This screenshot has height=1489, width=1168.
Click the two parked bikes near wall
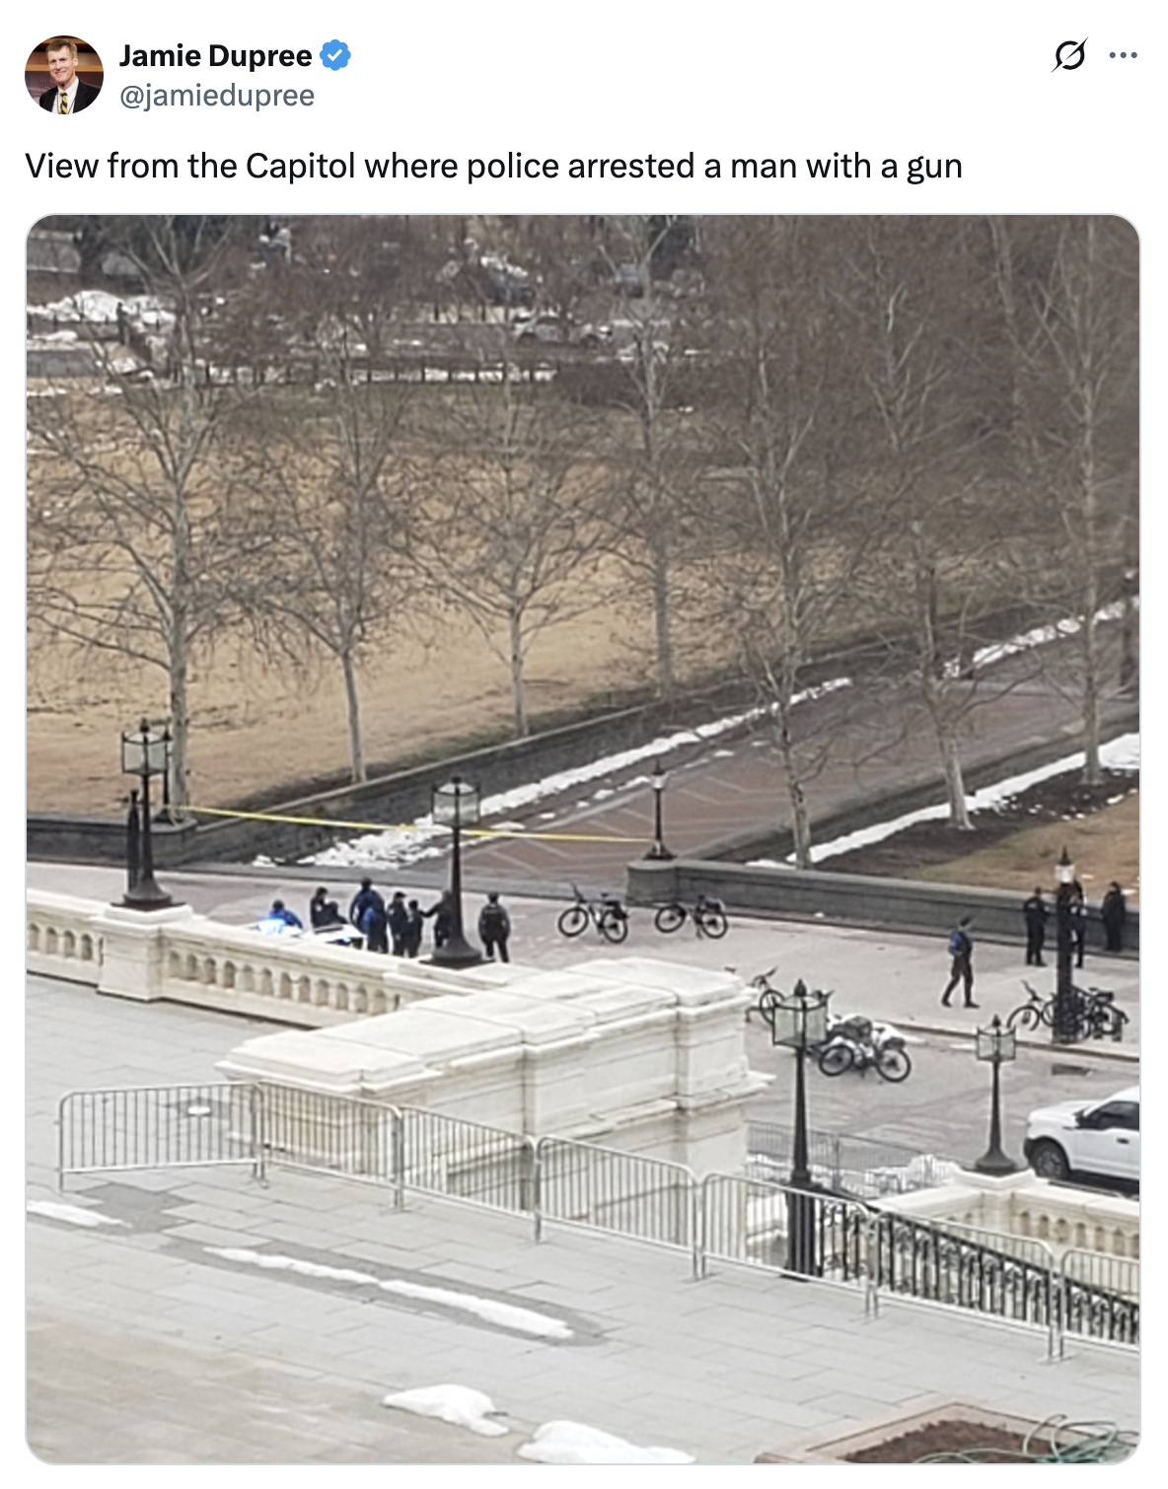click(x=642, y=913)
